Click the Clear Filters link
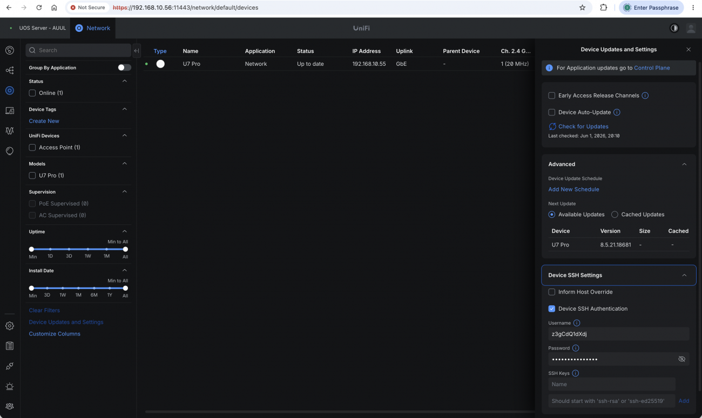The image size is (702, 418). click(x=44, y=310)
